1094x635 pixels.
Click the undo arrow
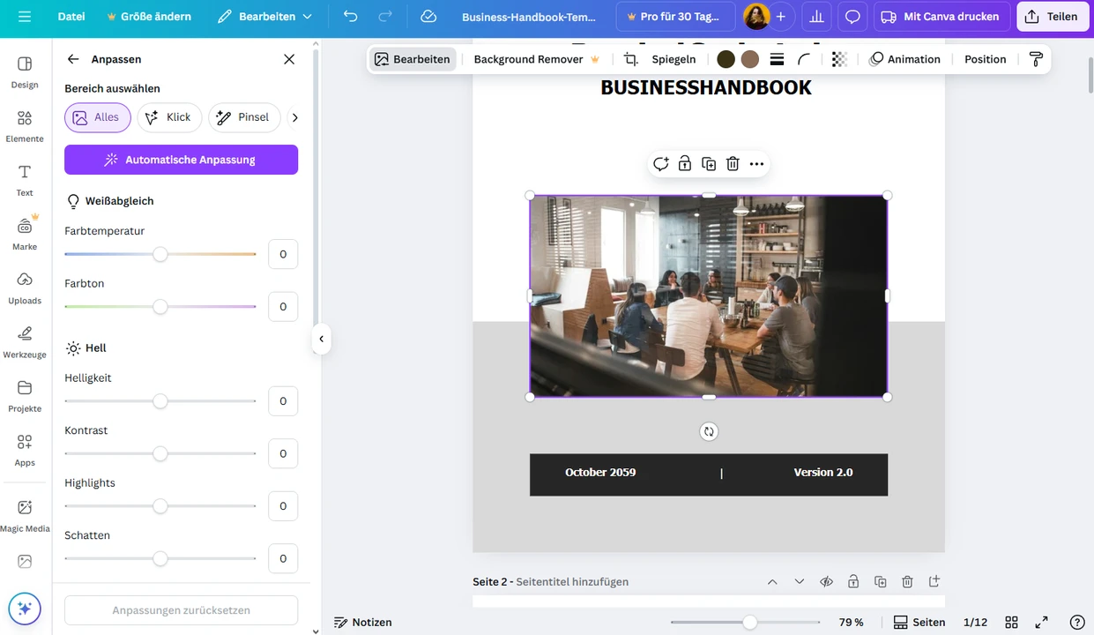click(351, 17)
